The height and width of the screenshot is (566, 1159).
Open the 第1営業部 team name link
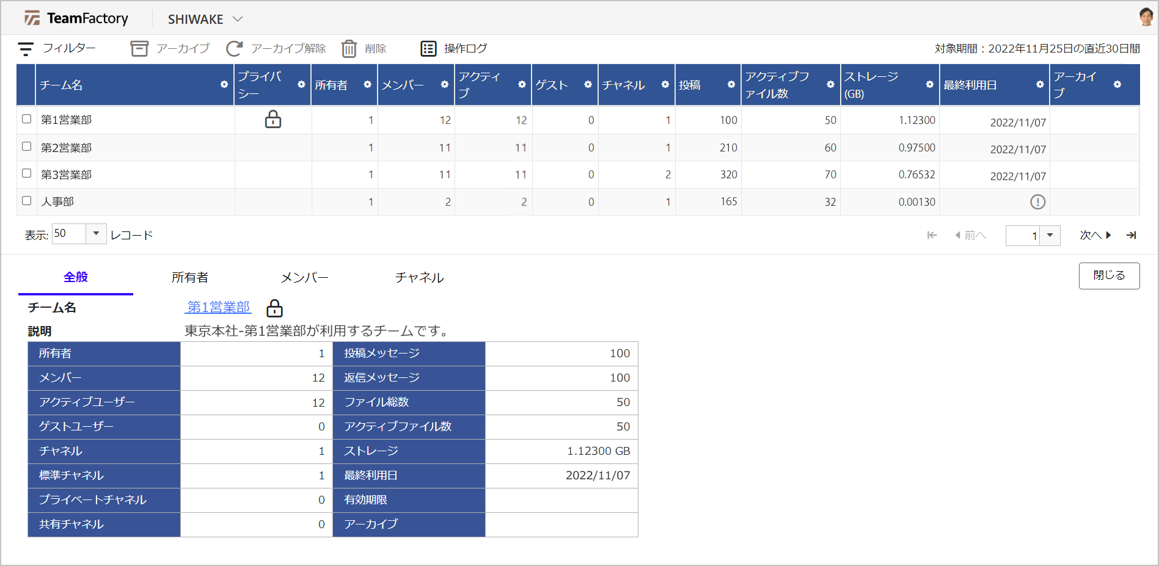pyautogui.click(x=219, y=307)
